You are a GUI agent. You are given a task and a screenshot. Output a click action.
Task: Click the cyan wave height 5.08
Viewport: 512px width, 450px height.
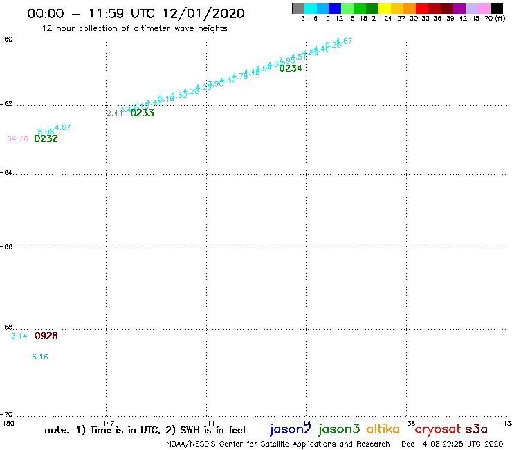[x=46, y=132]
